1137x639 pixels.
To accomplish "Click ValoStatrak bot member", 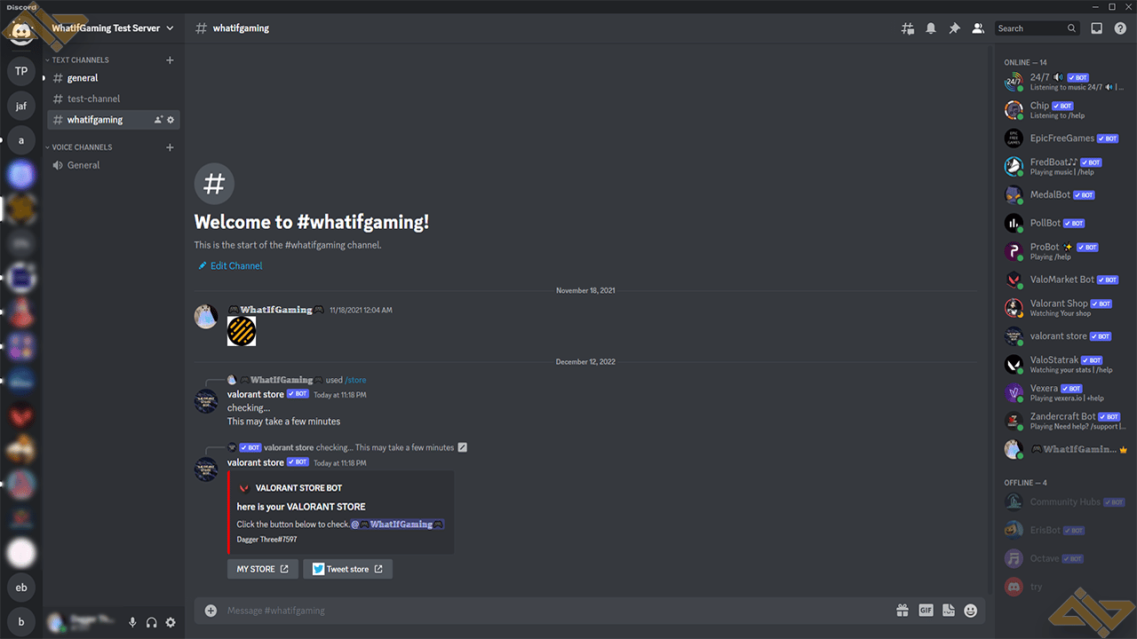I will click(1063, 364).
